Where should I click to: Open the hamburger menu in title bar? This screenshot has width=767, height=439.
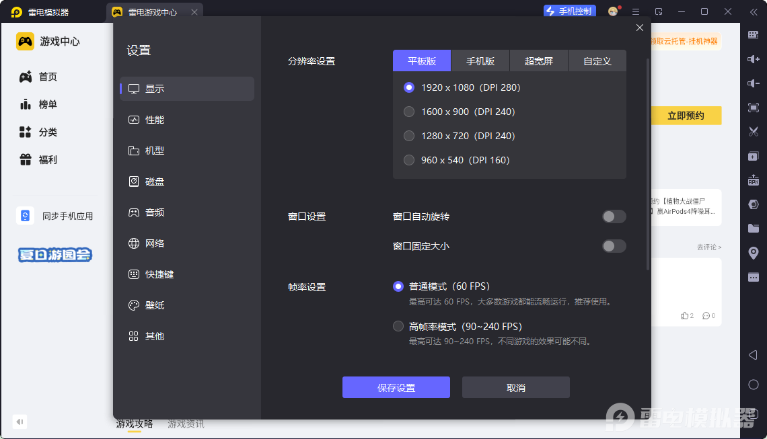[635, 11]
